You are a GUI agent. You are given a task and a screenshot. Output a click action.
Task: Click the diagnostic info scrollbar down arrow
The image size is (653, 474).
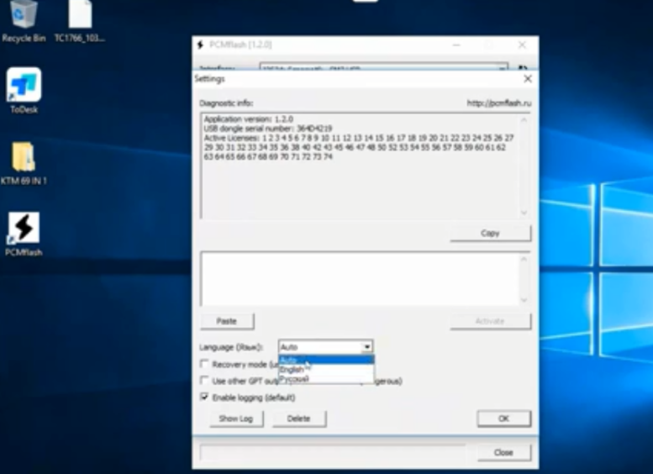pyautogui.click(x=524, y=213)
